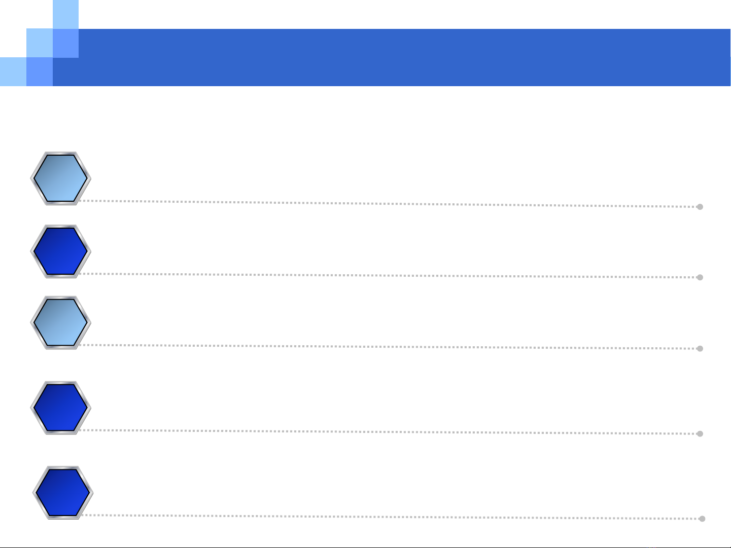Select the topmost light-blue decorative square
Image resolution: width=731 pixels, height=548 pixels.
coord(65,14)
